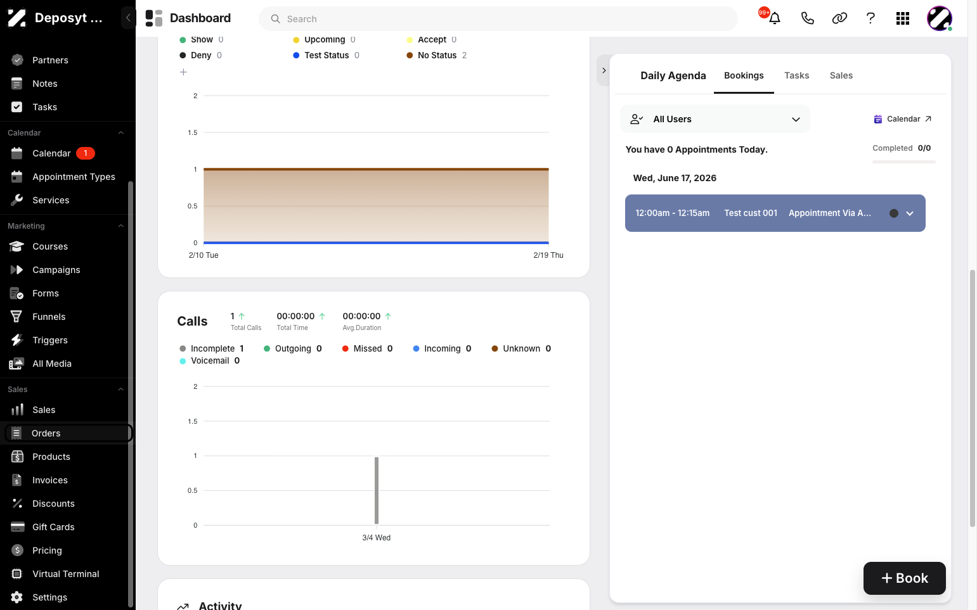The image size is (977, 610).
Task: Toggle Incomplete calls legend
Action: click(211, 348)
